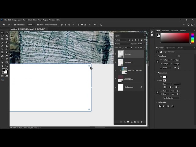The width and height of the screenshot is (196, 147).
Task: Select the Path Selection arrow tool
Action: [2, 62]
